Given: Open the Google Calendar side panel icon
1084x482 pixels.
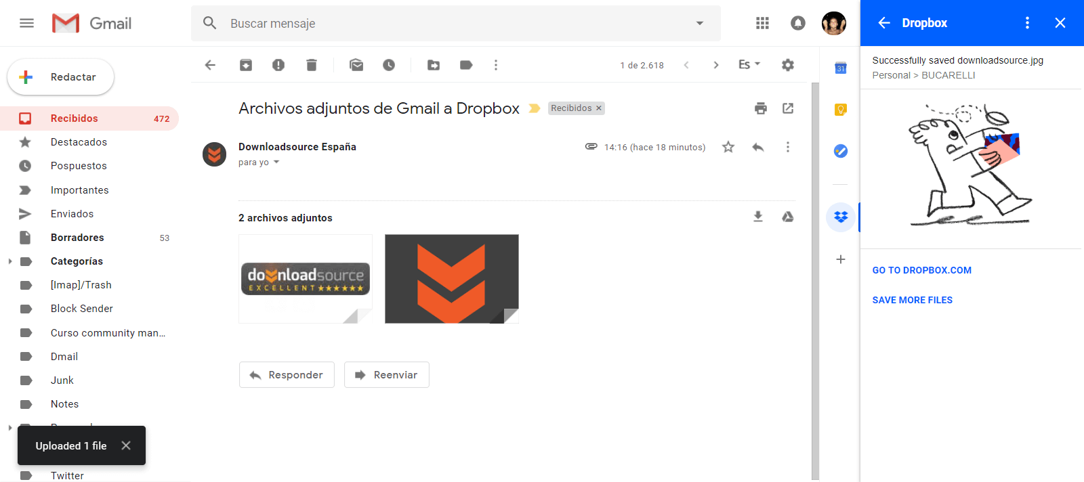Looking at the screenshot, I should tap(841, 68).
